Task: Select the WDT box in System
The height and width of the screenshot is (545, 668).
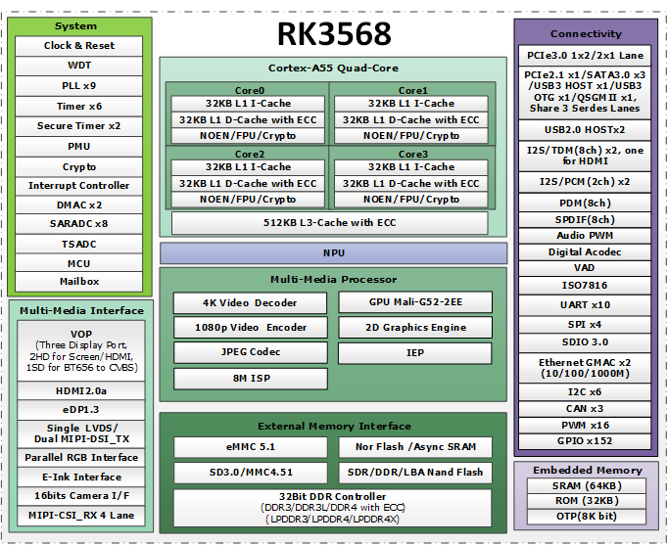Action: coord(79,66)
